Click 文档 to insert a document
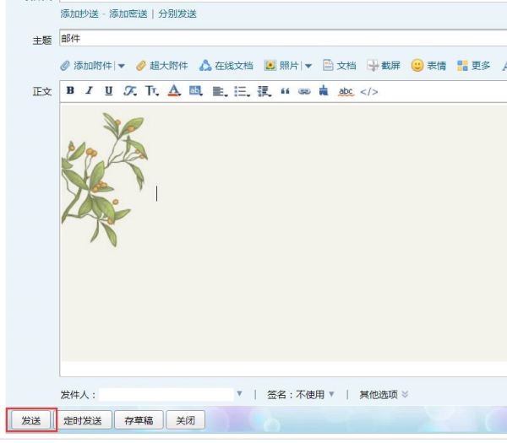Screen dimensions: 507x443 pyautogui.click(x=340, y=66)
